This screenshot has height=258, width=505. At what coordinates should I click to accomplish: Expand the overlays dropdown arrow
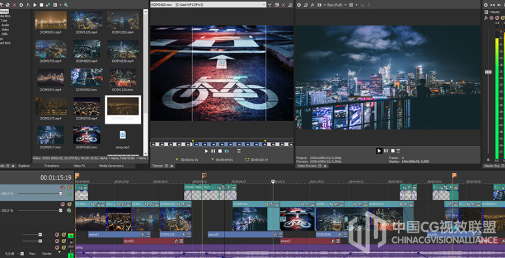coord(356,5)
